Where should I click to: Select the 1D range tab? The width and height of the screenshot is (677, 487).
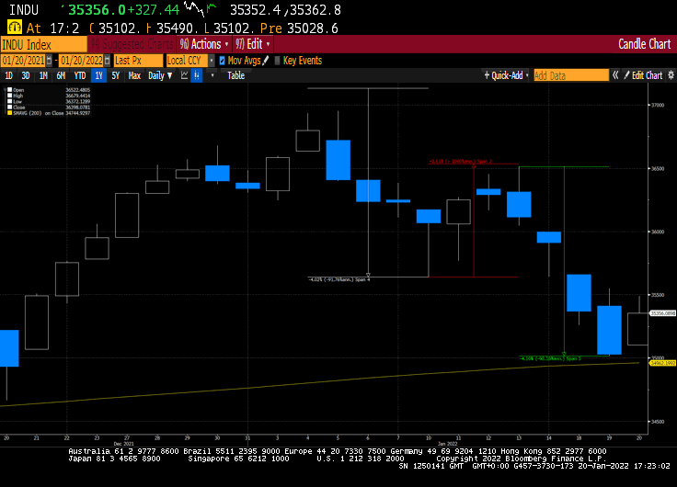[8, 75]
